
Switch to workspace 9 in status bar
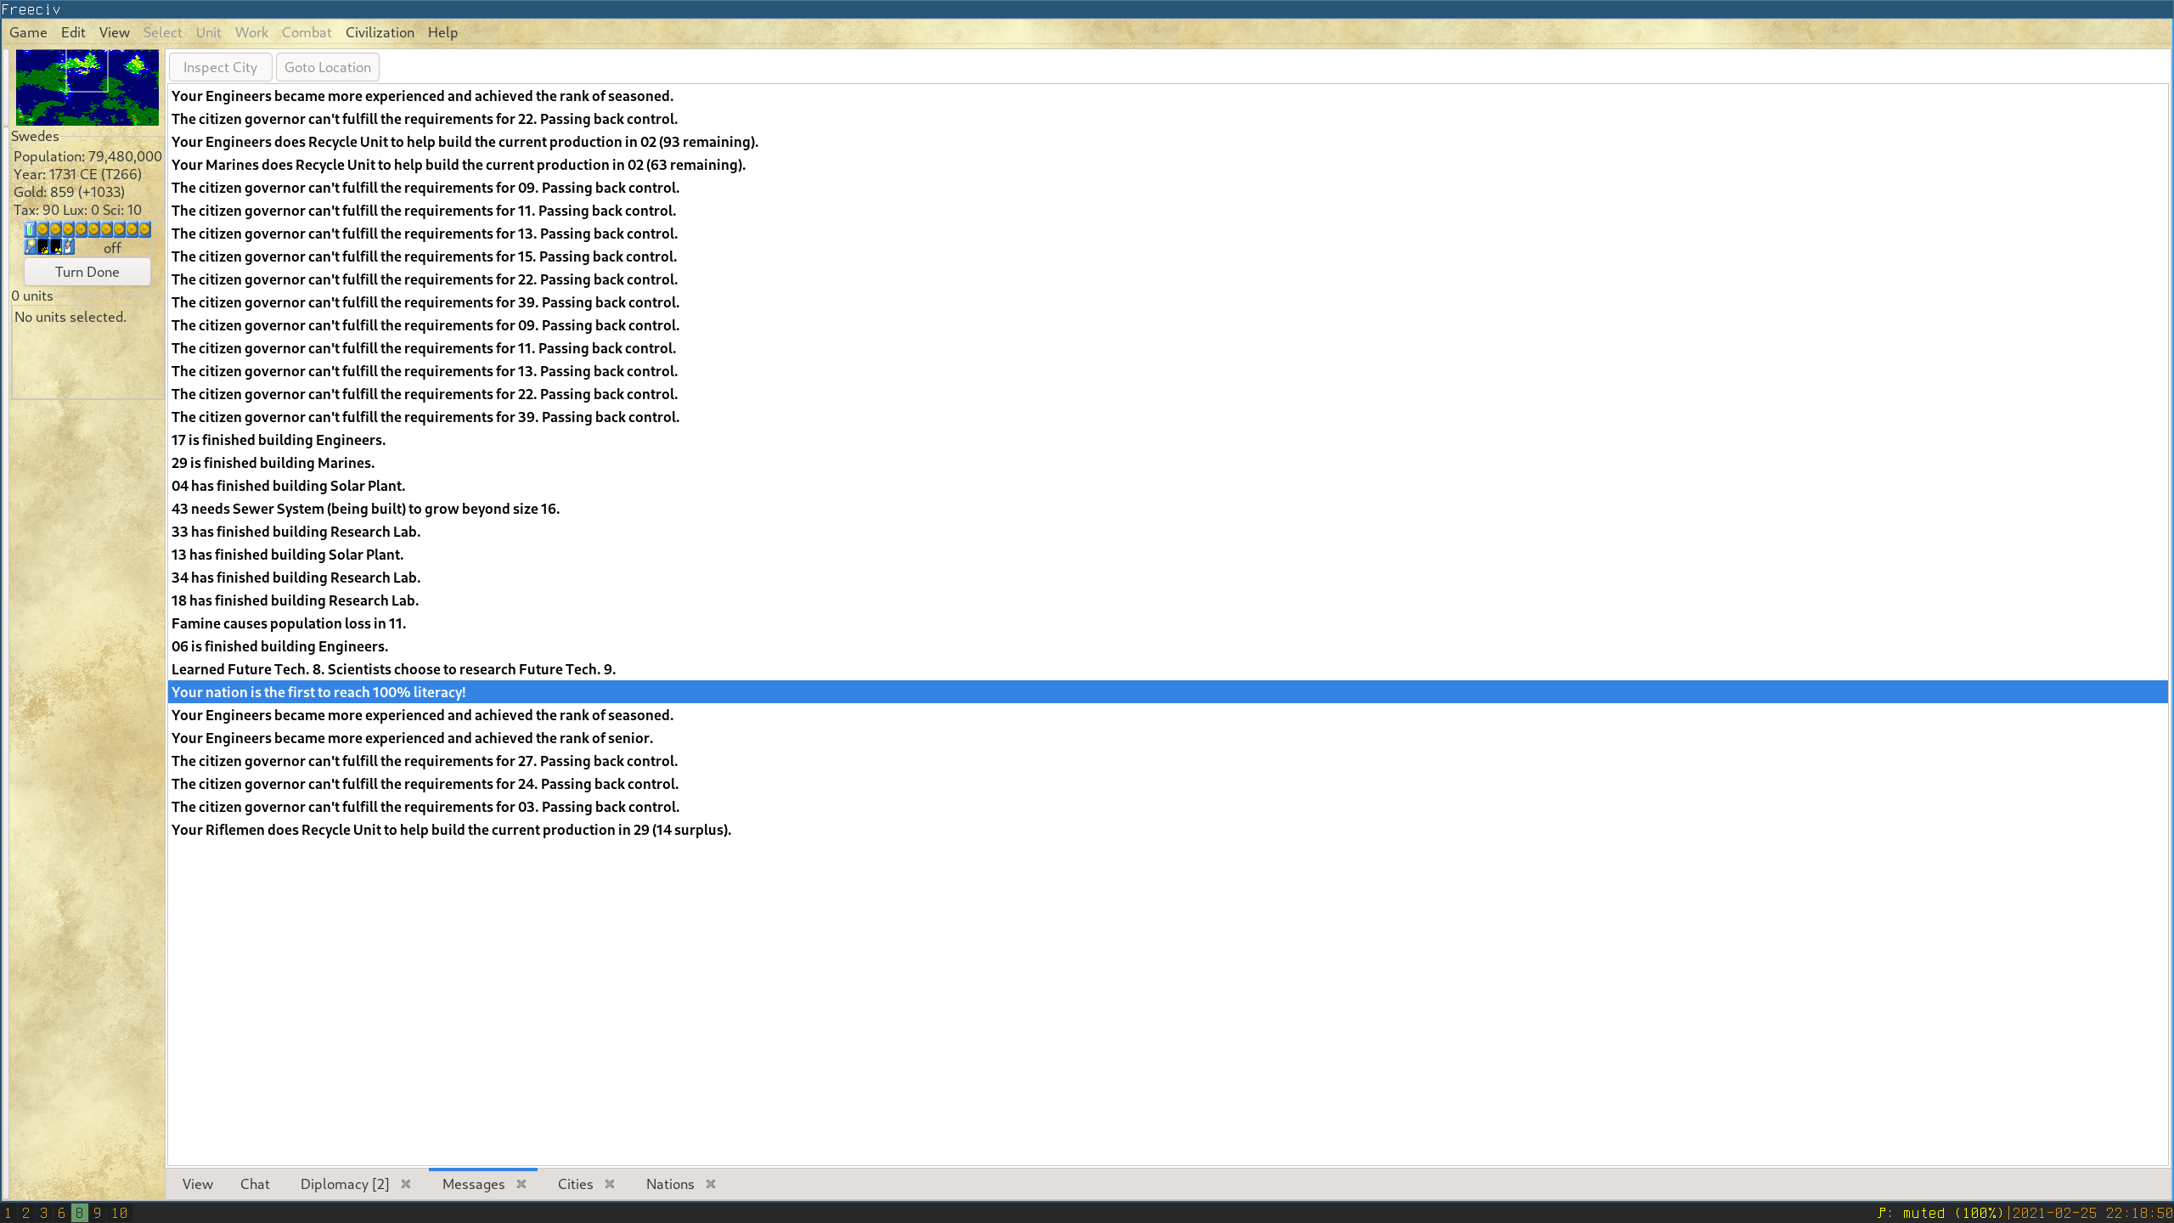click(97, 1213)
